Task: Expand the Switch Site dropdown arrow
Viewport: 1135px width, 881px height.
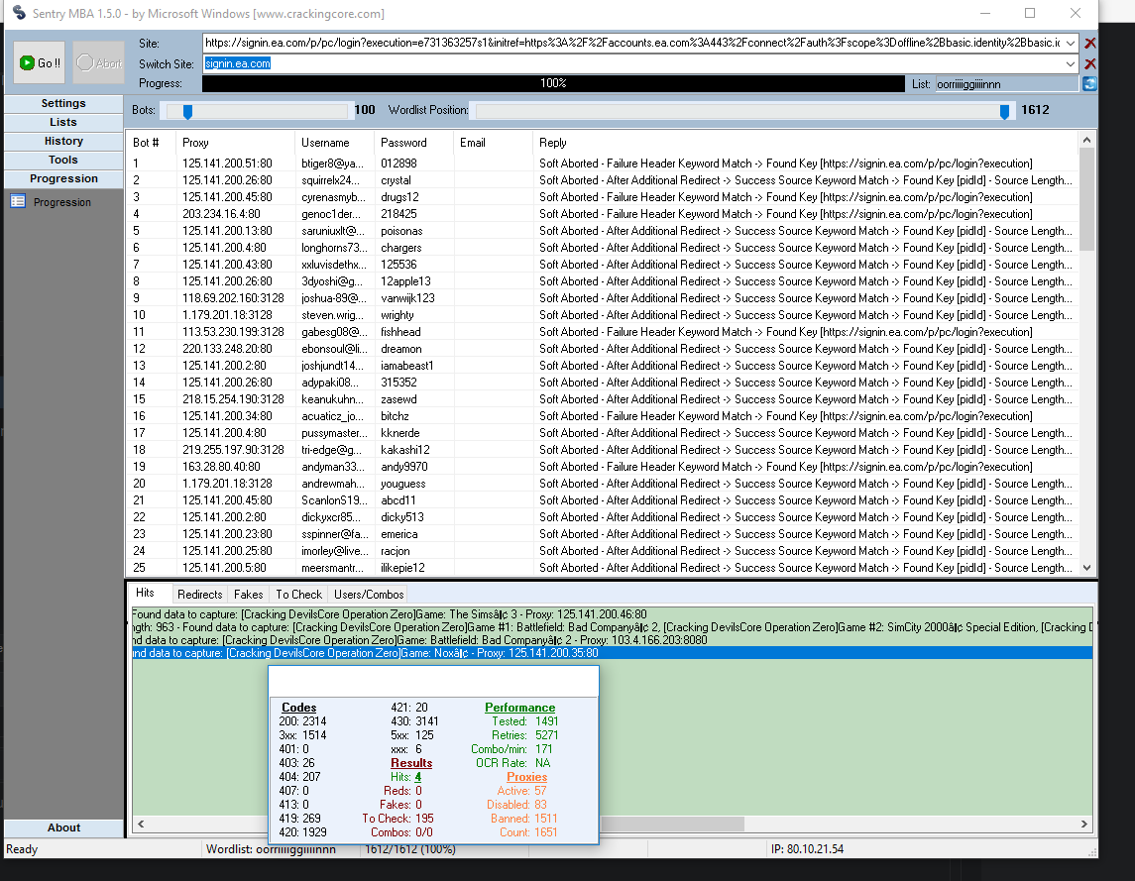Action: (x=1070, y=63)
